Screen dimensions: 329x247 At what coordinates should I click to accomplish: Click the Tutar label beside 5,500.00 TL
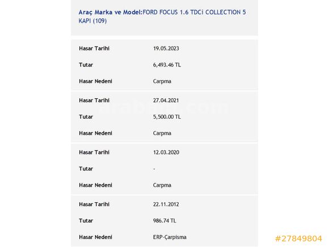(86, 117)
